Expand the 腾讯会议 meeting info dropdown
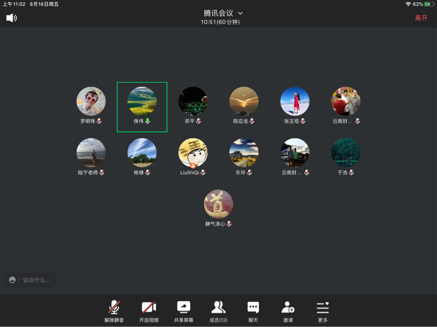Viewport: 437px width, 327px height. pyautogui.click(x=240, y=13)
